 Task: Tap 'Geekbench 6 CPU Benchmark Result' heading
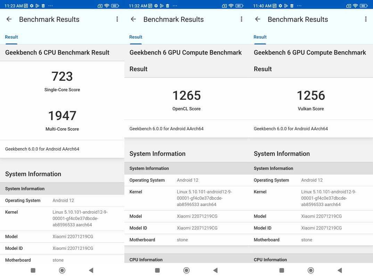(57, 52)
